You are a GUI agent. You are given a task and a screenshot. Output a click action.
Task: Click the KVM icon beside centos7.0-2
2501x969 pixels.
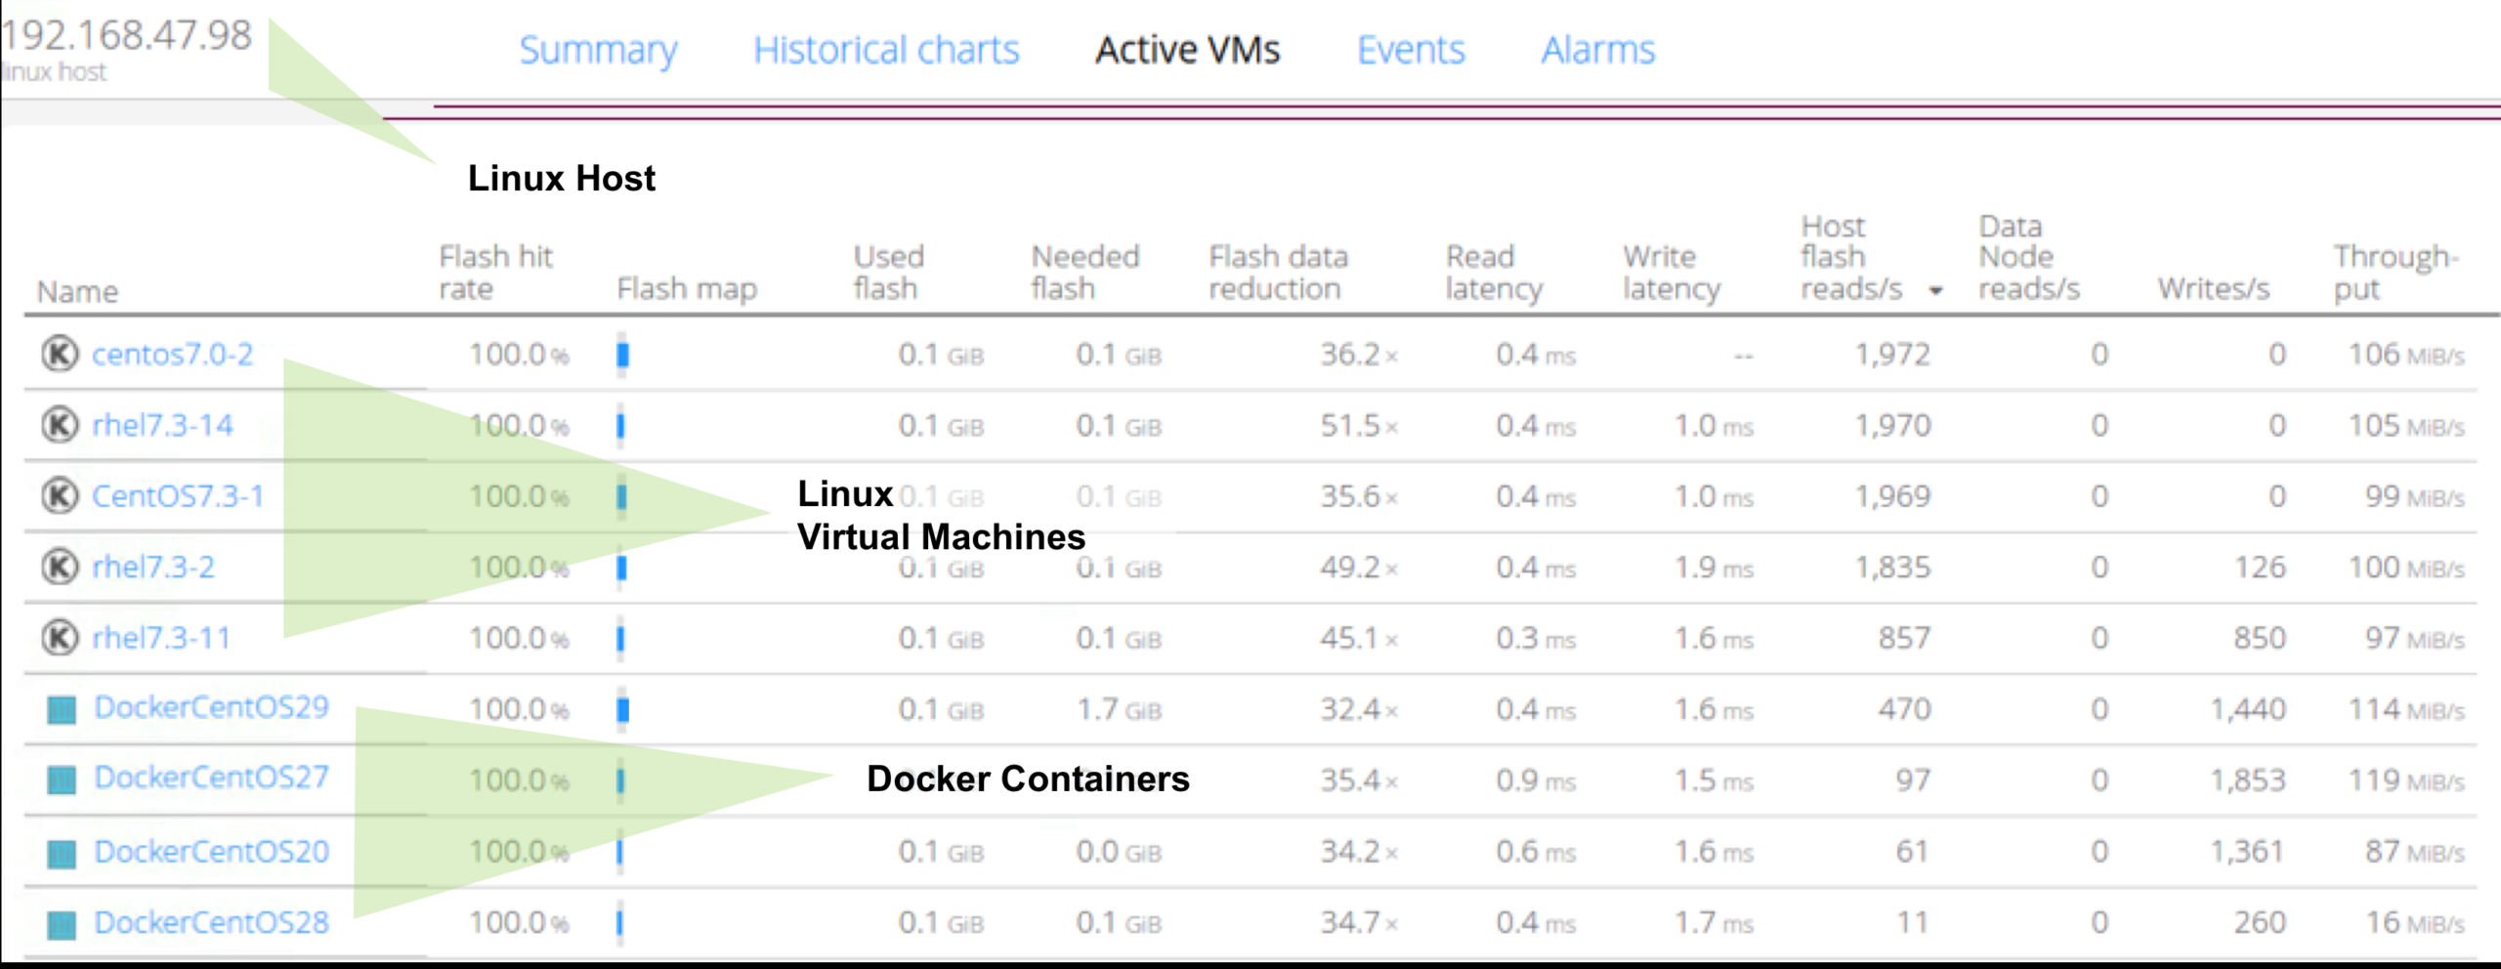[60, 354]
